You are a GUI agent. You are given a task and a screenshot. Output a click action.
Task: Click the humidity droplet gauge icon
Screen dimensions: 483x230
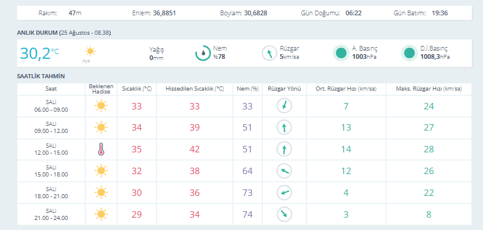[x=203, y=53]
